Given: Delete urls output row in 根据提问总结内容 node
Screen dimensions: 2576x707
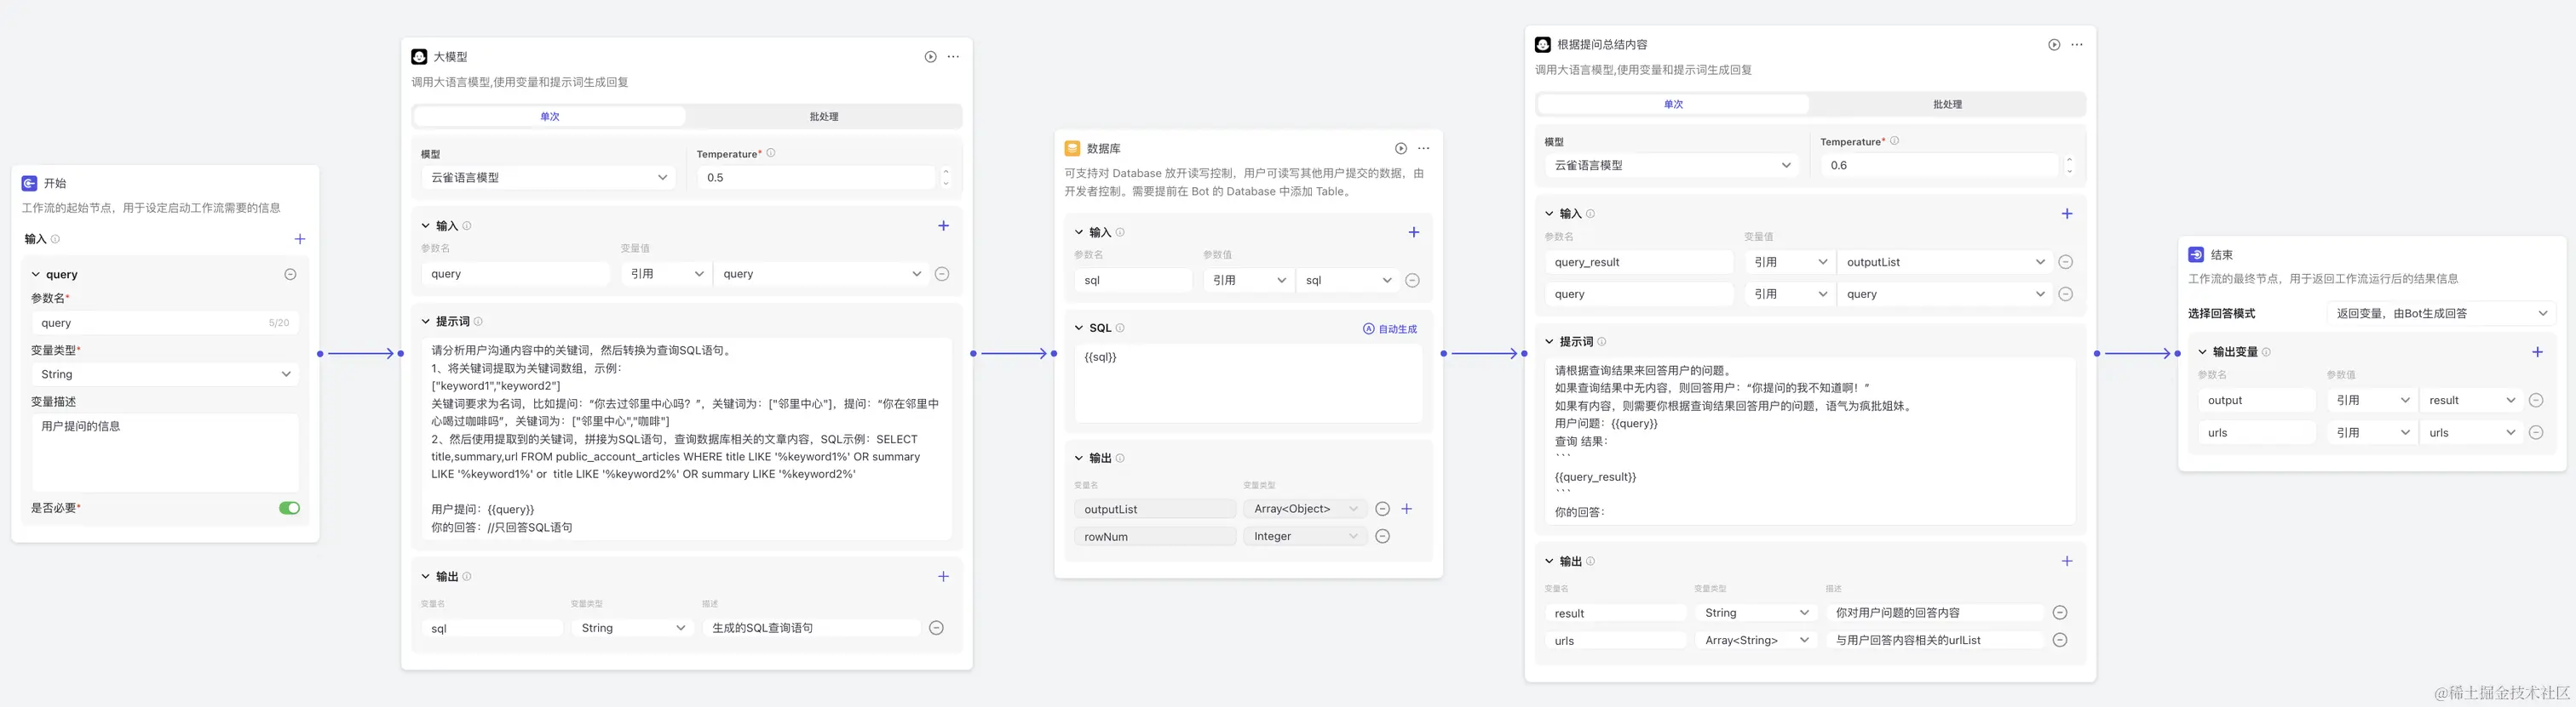Looking at the screenshot, I should coord(2060,640).
